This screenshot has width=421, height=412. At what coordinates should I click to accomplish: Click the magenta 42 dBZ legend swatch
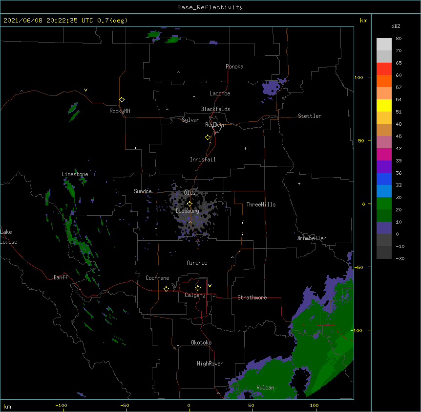coord(384,154)
